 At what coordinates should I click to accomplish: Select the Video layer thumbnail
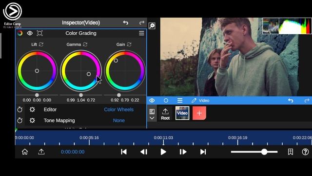pos(182,113)
